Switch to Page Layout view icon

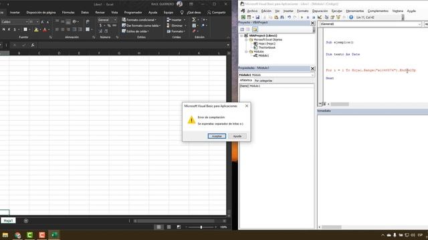[169, 227]
